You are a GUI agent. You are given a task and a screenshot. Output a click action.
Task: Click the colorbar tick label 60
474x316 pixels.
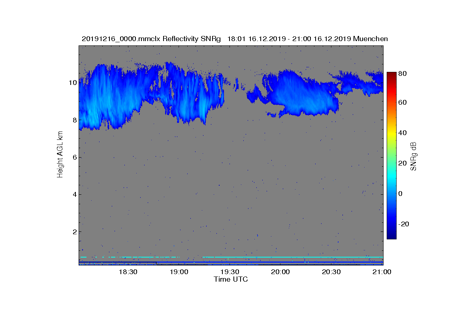pyautogui.click(x=403, y=103)
